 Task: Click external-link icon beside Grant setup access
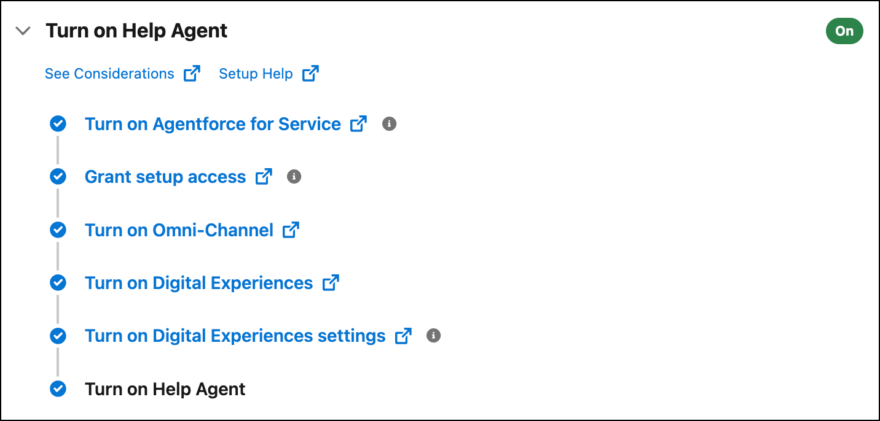[x=264, y=177]
